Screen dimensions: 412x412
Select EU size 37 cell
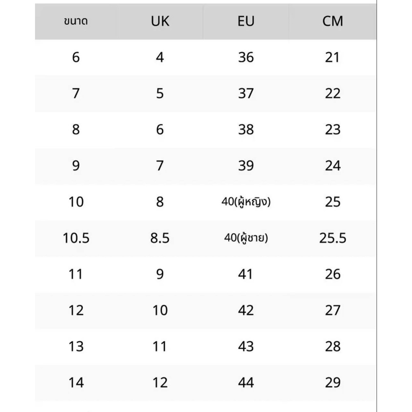pyautogui.click(x=246, y=94)
